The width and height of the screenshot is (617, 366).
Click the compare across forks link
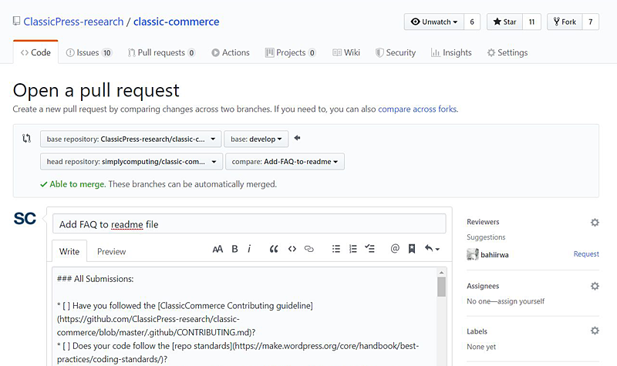tap(417, 109)
